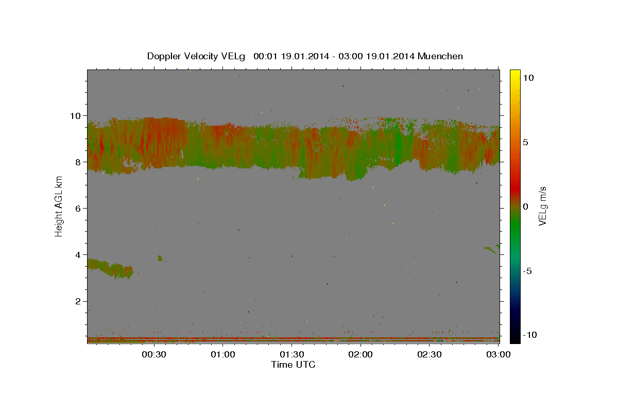This screenshot has width=618, height=412.
Task: Click the 'VELg m/s' colorbar label
Action: tap(543, 207)
